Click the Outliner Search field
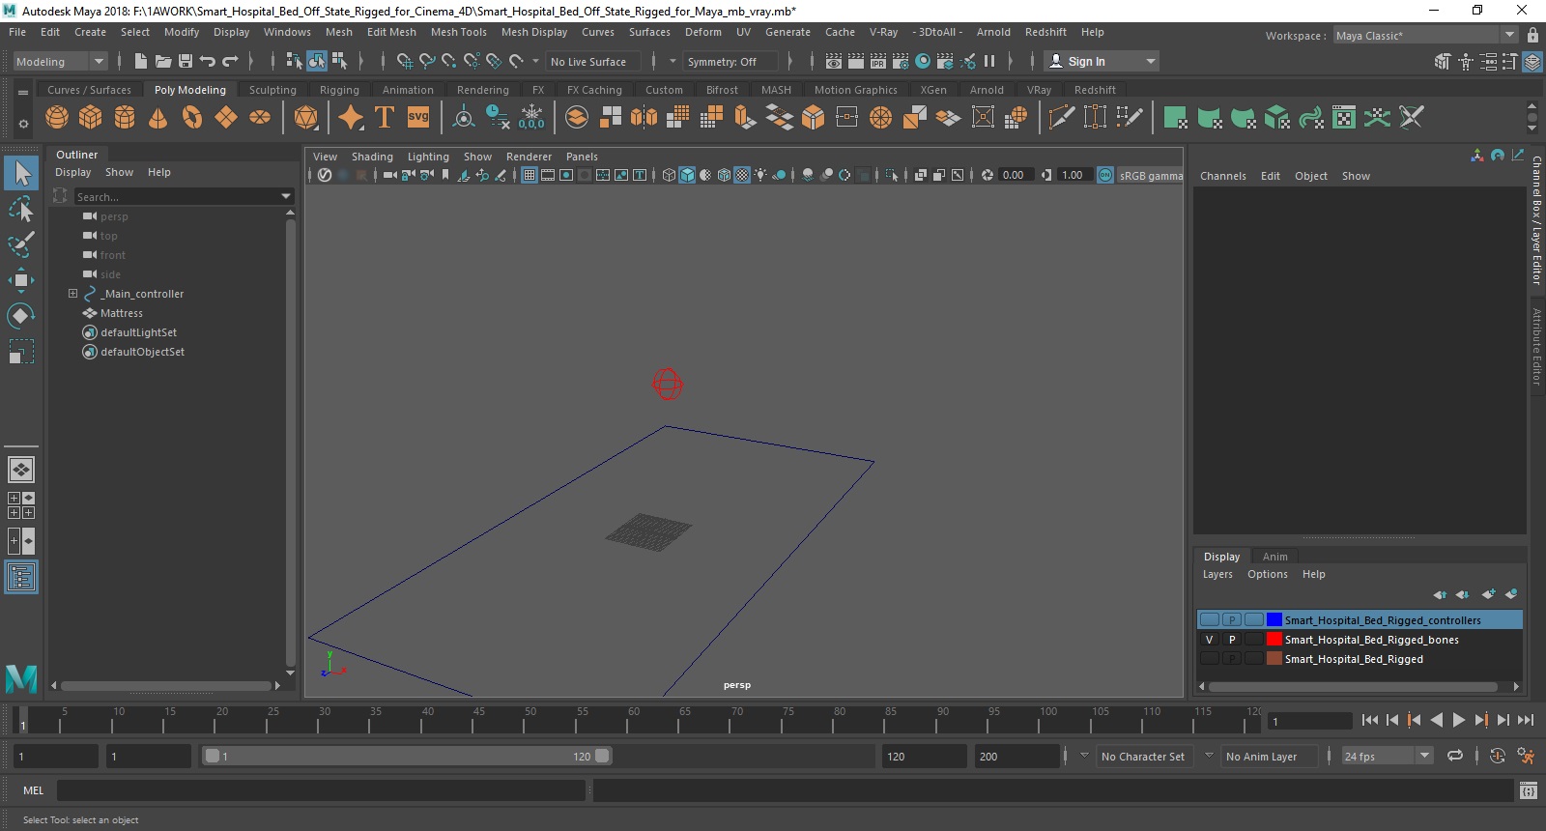1546x831 pixels. point(176,196)
